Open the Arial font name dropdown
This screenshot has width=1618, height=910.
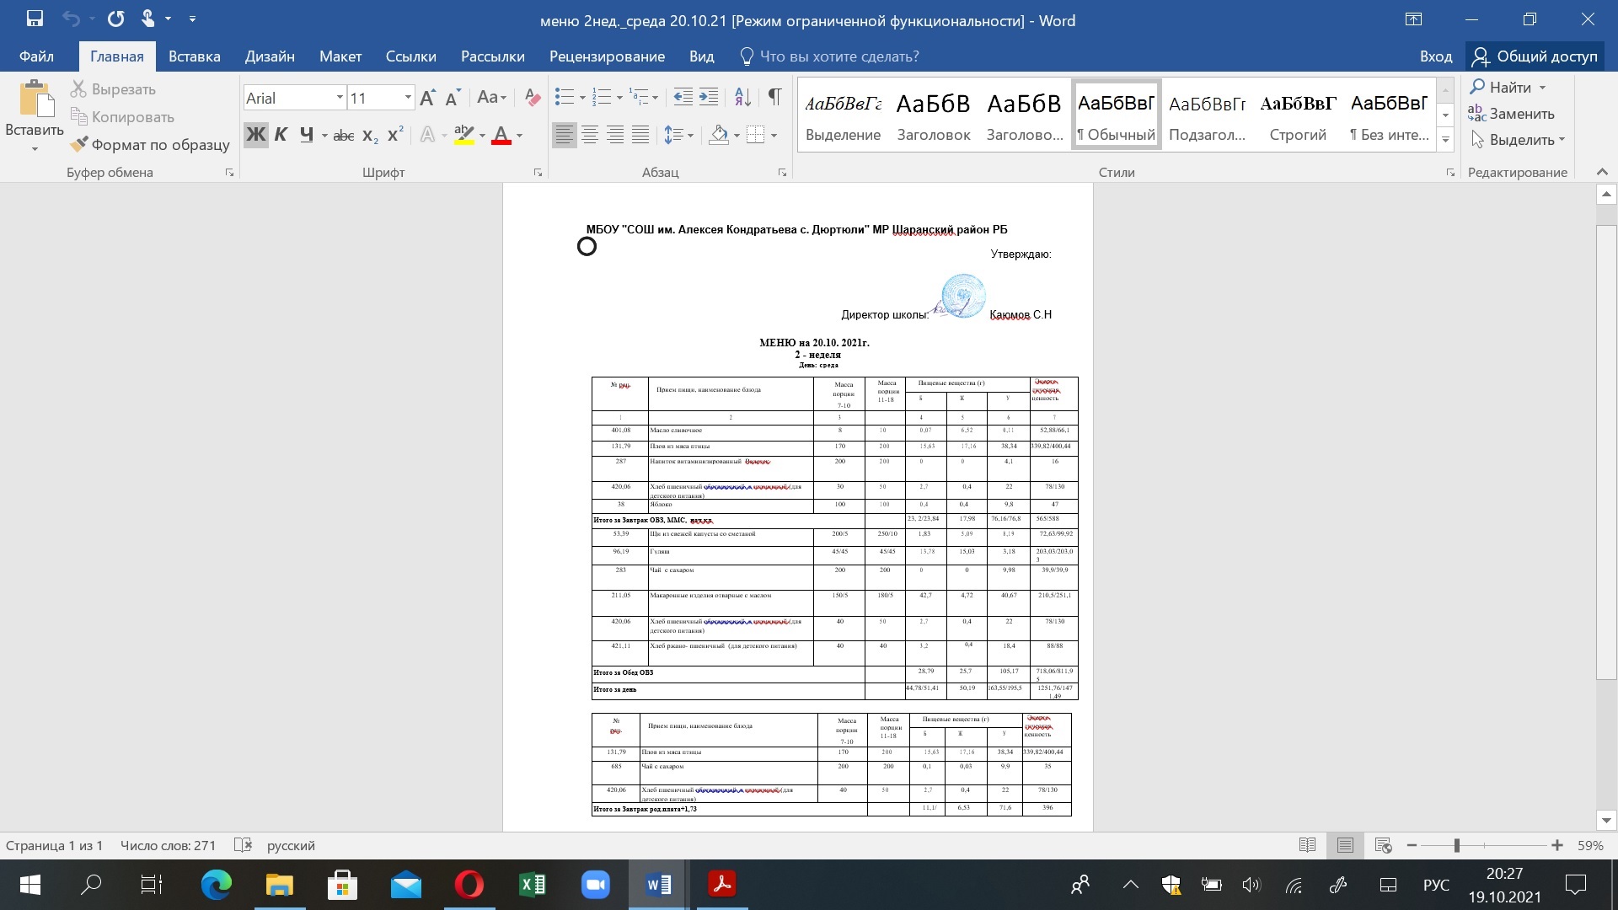click(x=340, y=98)
